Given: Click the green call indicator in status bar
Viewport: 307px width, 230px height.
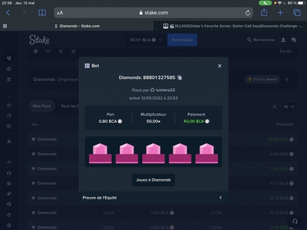Looking at the screenshot, I should [x=265, y=3].
